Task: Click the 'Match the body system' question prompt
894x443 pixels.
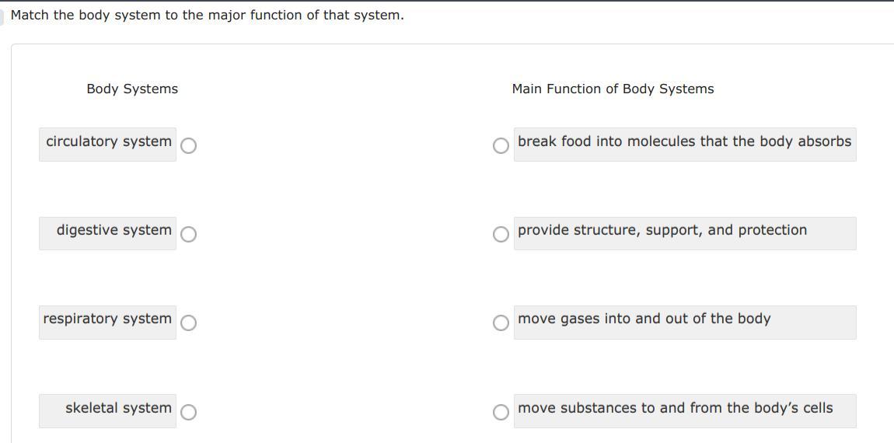Action: tap(208, 16)
